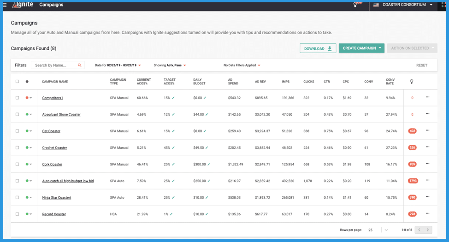449x242 pixels.
Task: Open the Ninja Star Coastert campaign link
Action: (57, 198)
